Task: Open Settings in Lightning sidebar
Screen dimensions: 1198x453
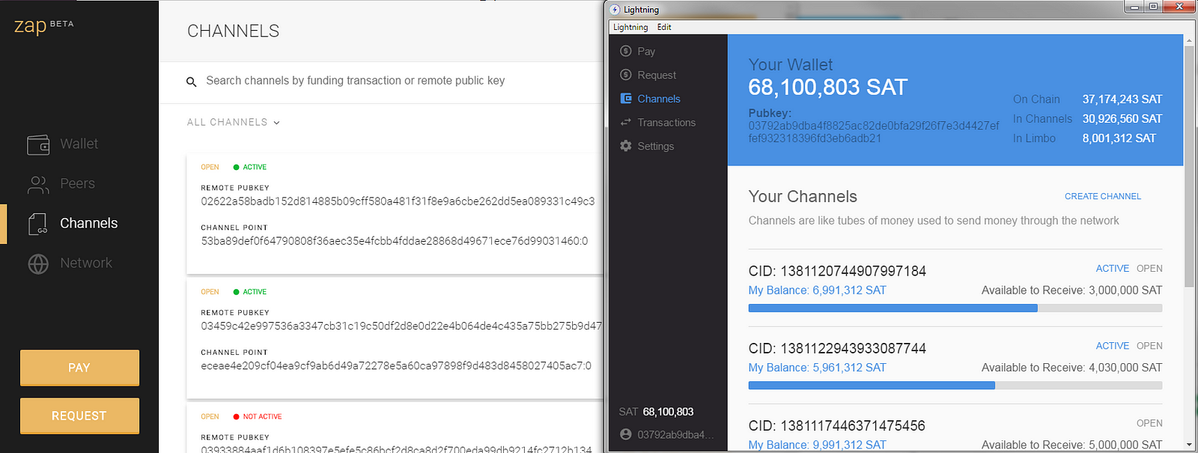Action: [x=655, y=146]
